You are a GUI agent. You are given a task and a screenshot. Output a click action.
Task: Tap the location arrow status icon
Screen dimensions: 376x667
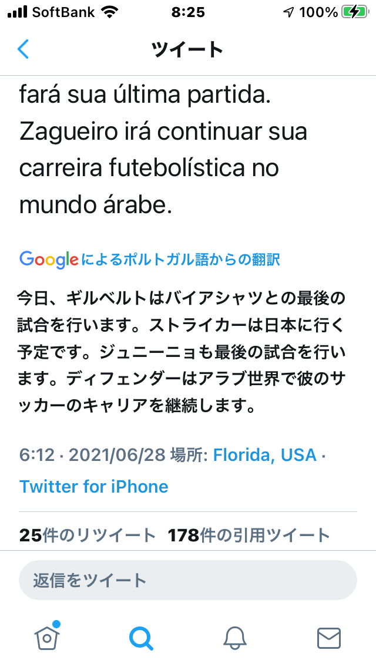(288, 12)
